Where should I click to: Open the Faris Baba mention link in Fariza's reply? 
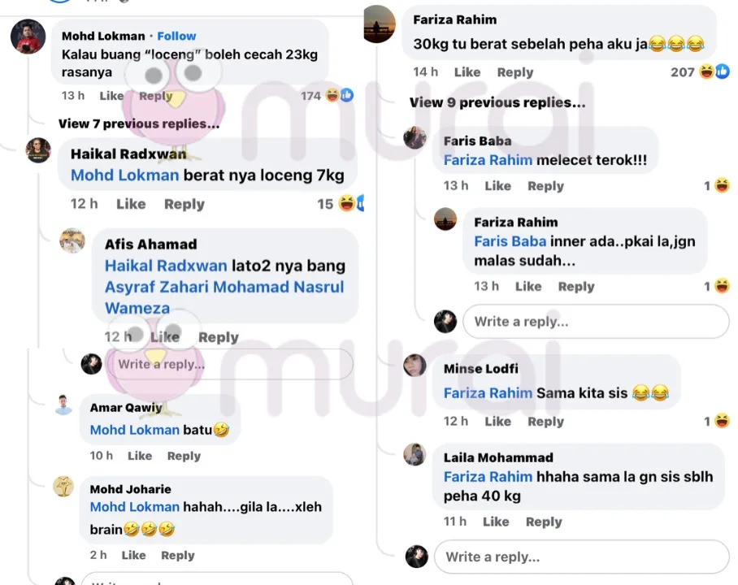tap(510, 241)
